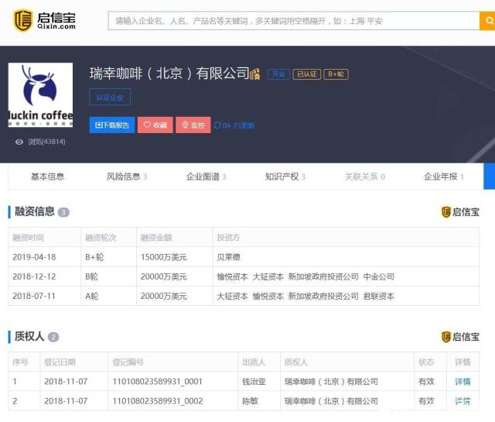The height and width of the screenshot is (422, 495).
Task: Click the 启信宝 logo beside 质权人
Action: [460, 337]
